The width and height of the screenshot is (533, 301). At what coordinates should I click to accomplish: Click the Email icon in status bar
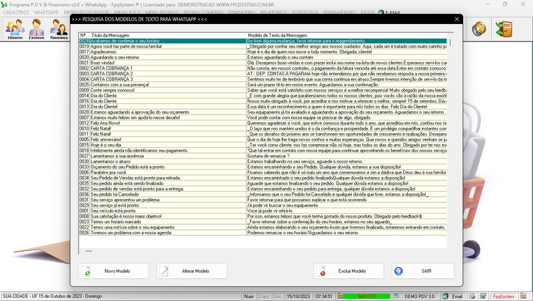click(445, 296)
